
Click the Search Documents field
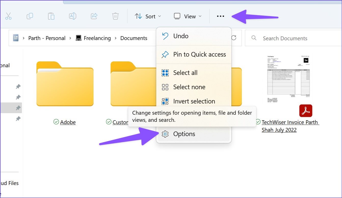click(x=293, y=38)
